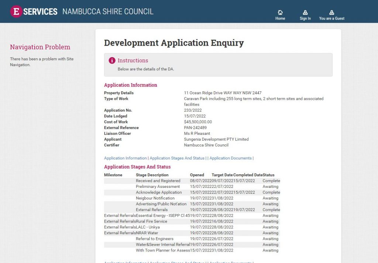Select the Rural Fire Service stage
378x263 pixels.
point(151,221)
